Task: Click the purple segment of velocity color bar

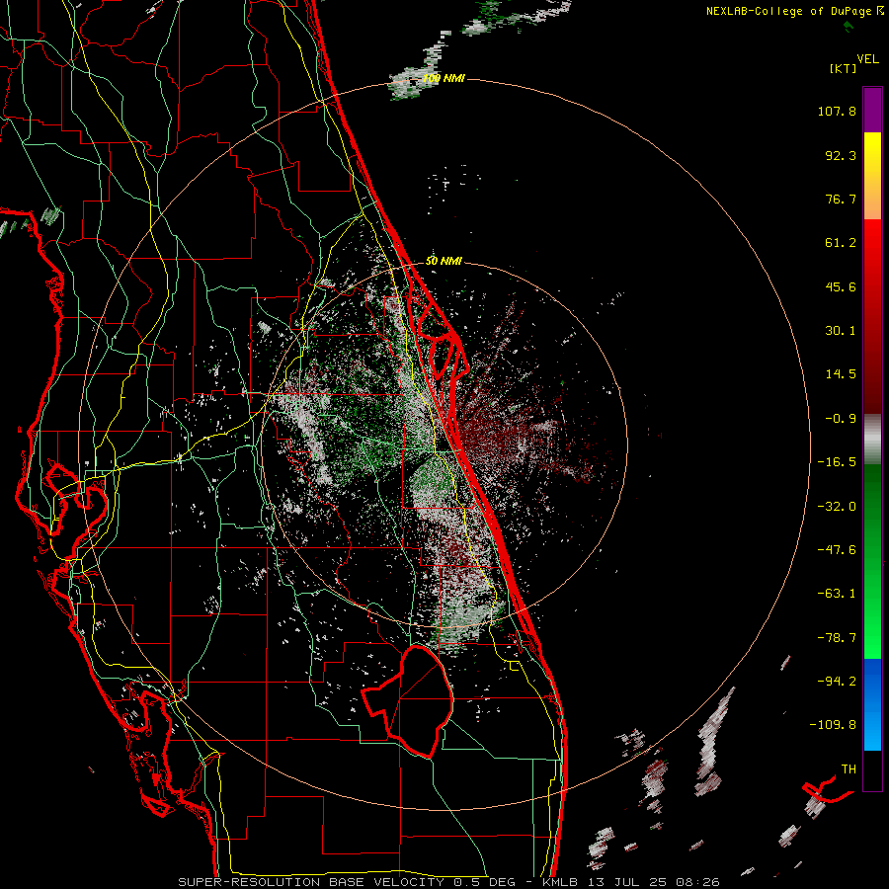Action: click(872, 110)
